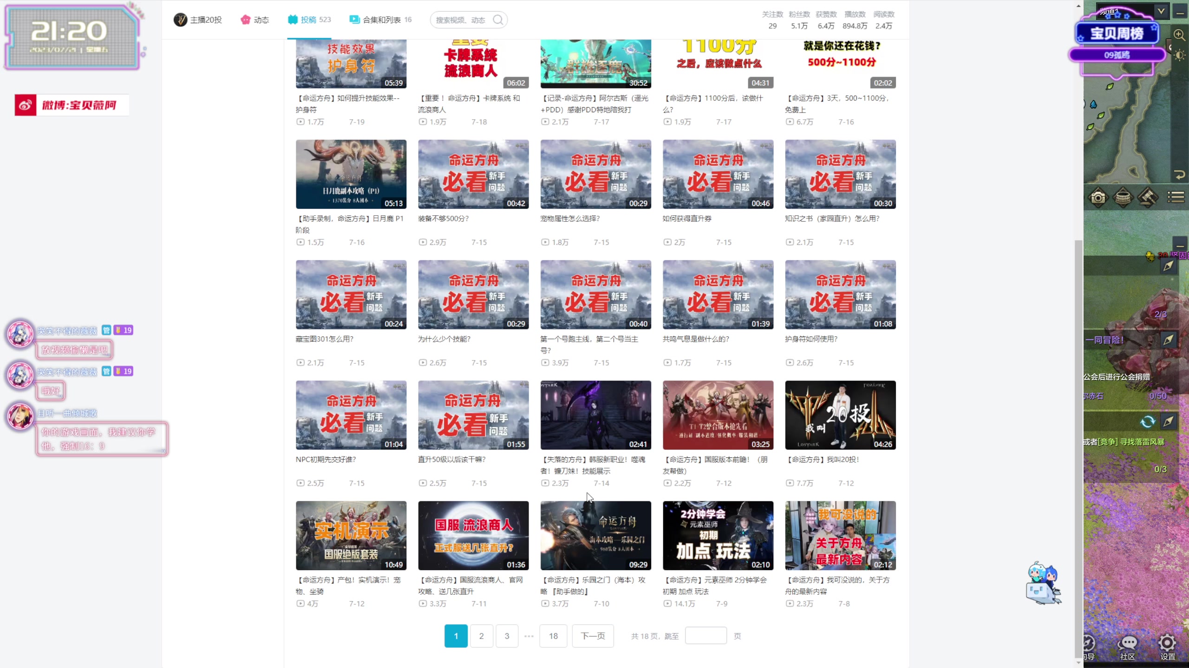Go to page 2 of uploads
Viewport: 1189px width, 668px height.
[x=481, y=636]
